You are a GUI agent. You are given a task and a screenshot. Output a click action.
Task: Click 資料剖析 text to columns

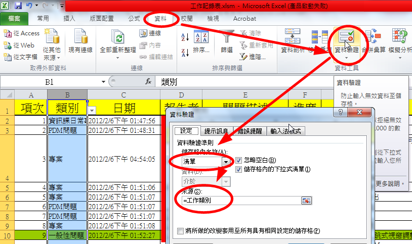(x=293, y=40)
